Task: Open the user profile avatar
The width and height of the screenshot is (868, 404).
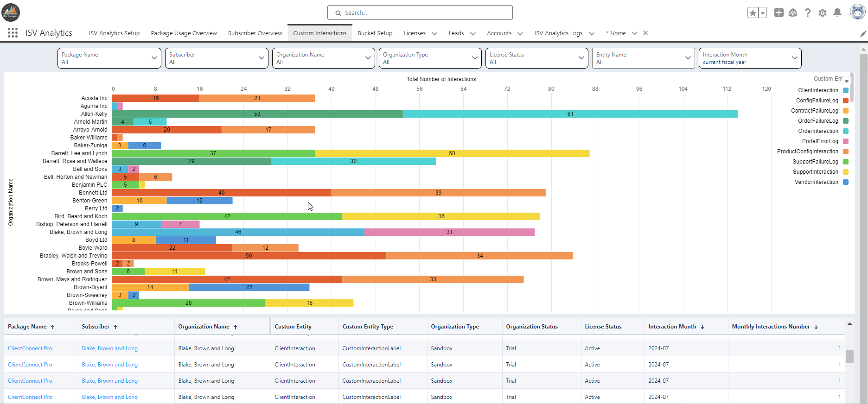Action: 858,13
